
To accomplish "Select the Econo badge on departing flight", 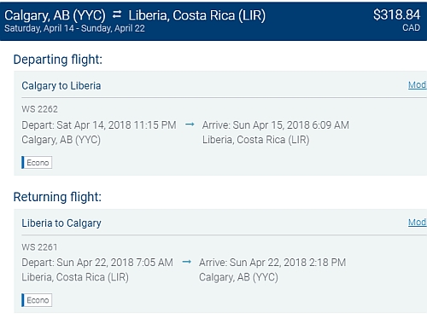I will coord(37,163).
